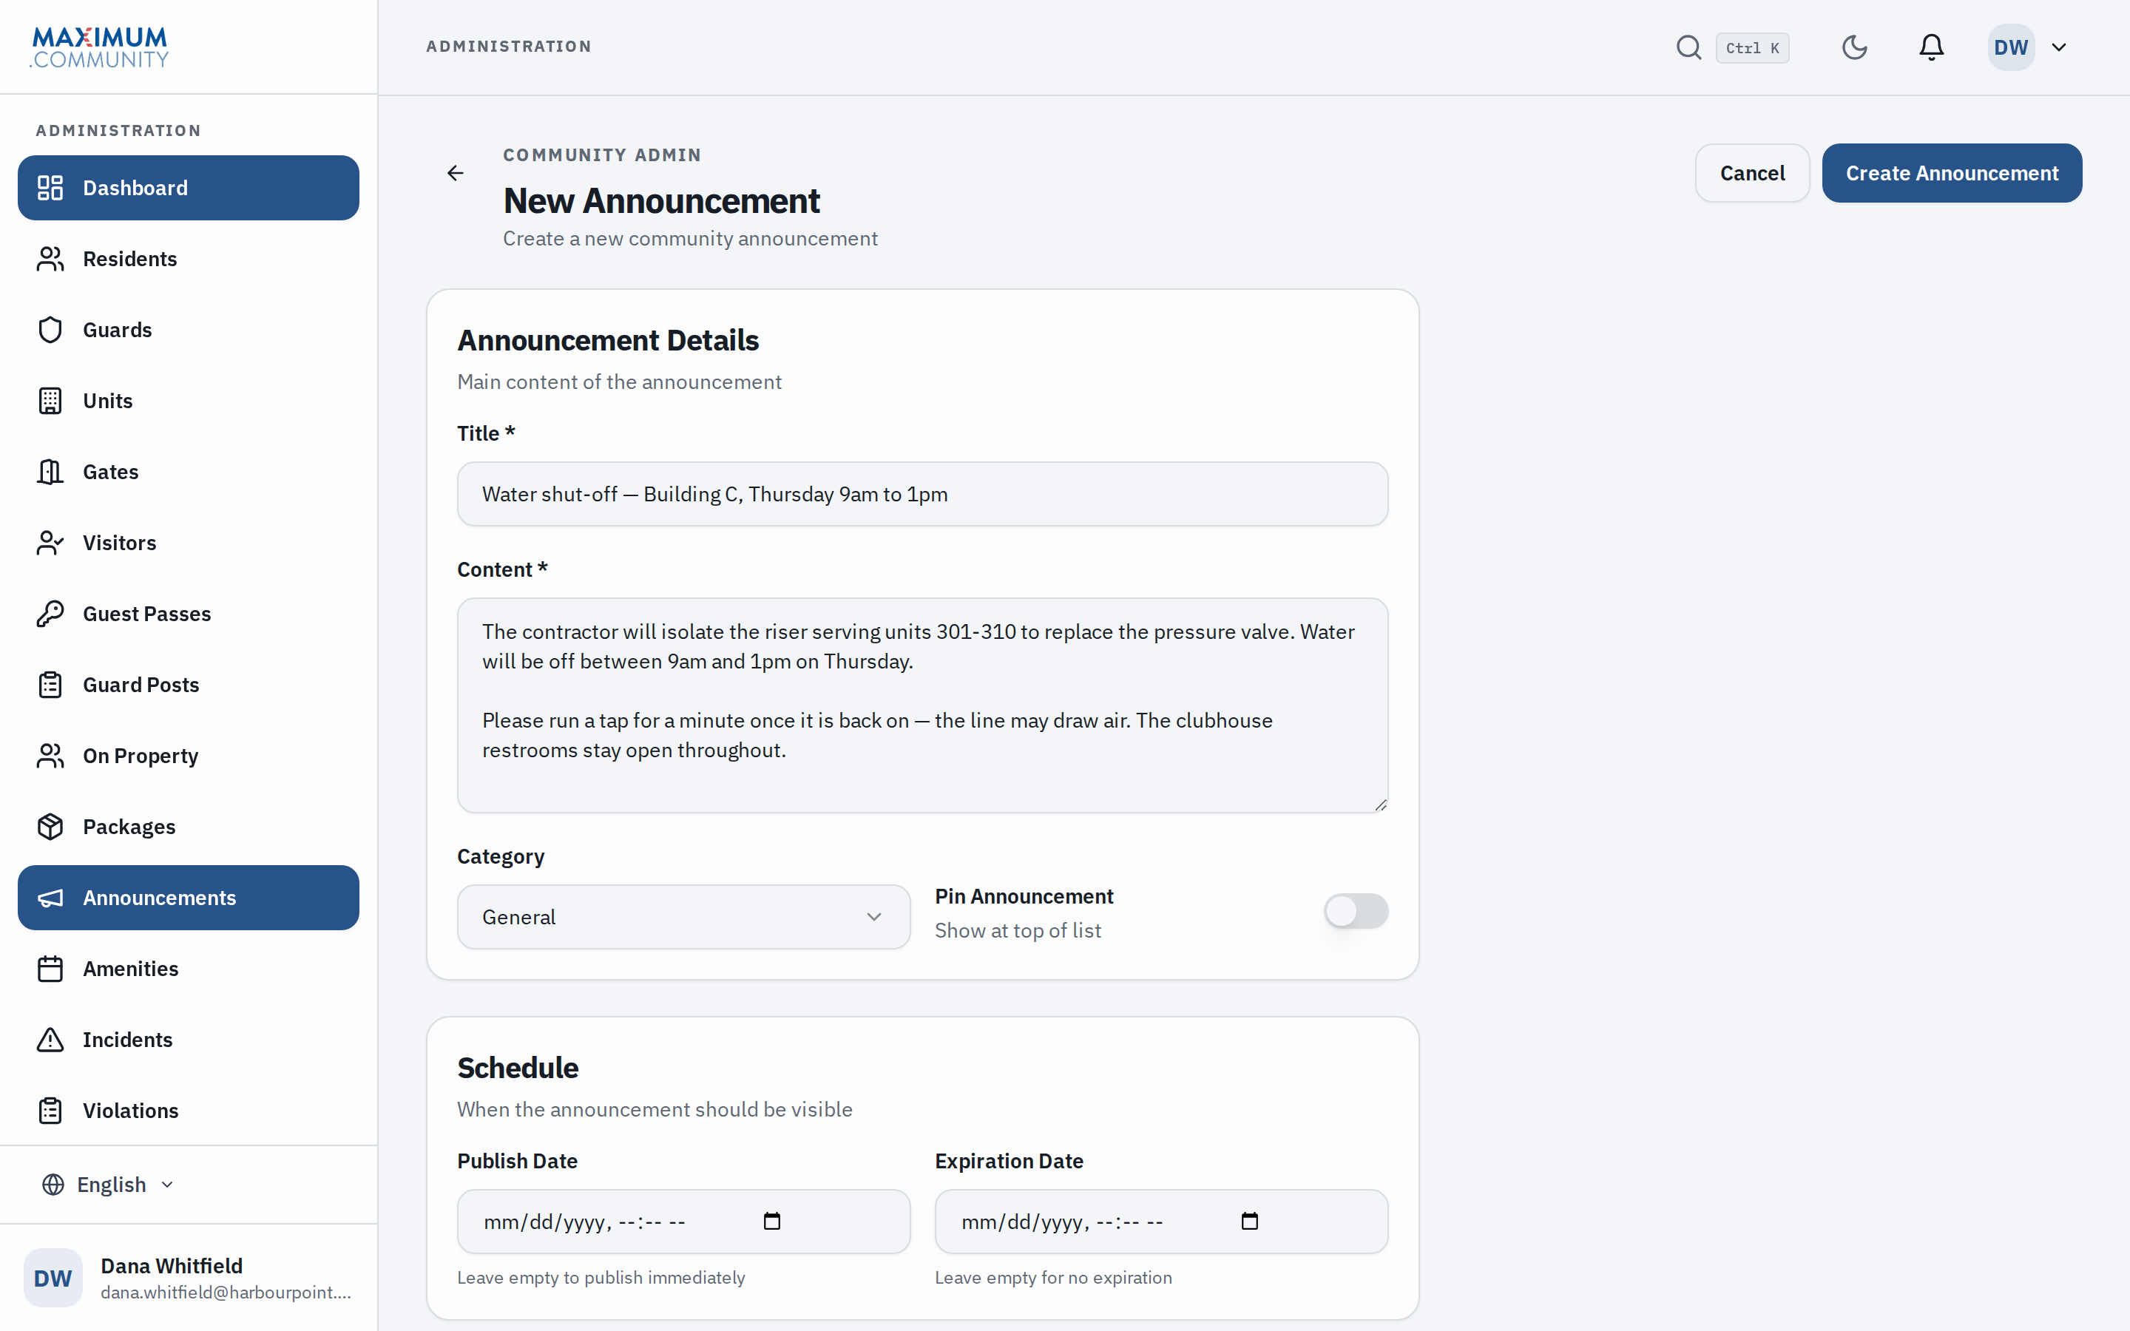The height and width of the screenshot is (1331, 2130).
Task: Click the Units building icon
Action: pos(50,401)
